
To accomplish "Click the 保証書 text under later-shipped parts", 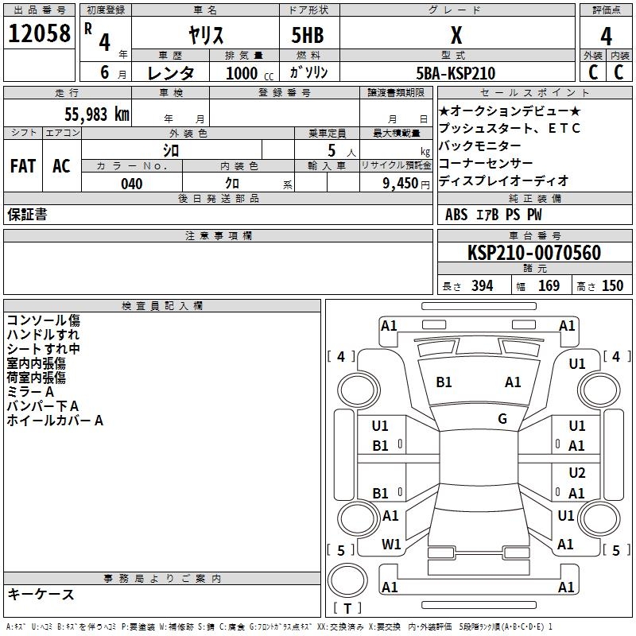I will (x=27, y=215).
